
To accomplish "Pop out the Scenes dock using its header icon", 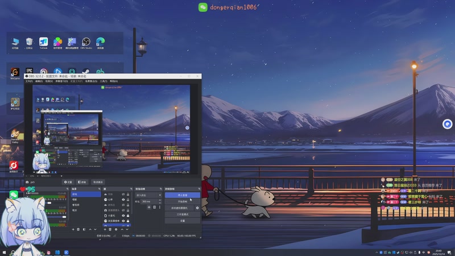I will pyautogui.click(x=99, y=189).
